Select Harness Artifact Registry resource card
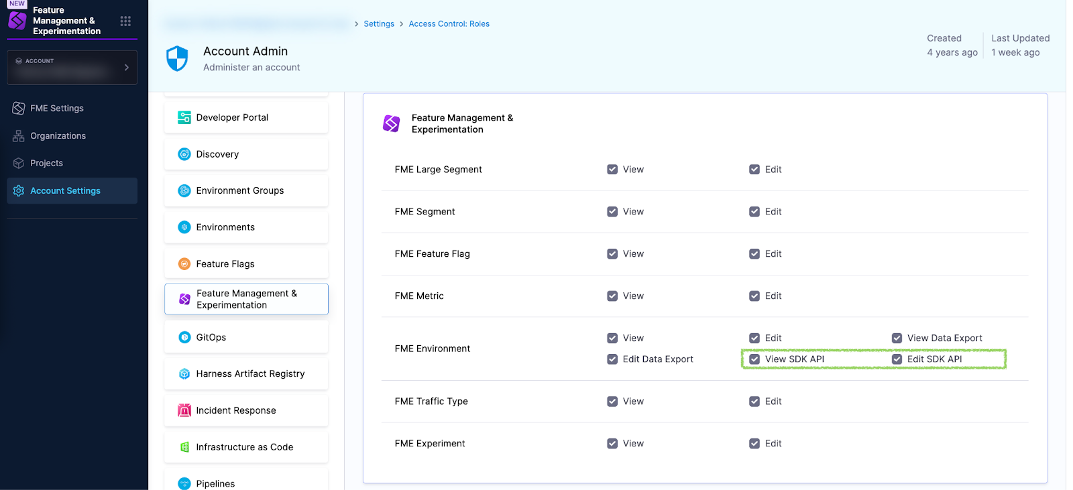This screenshot has width=1073, height=490. [x=246, y=374]
